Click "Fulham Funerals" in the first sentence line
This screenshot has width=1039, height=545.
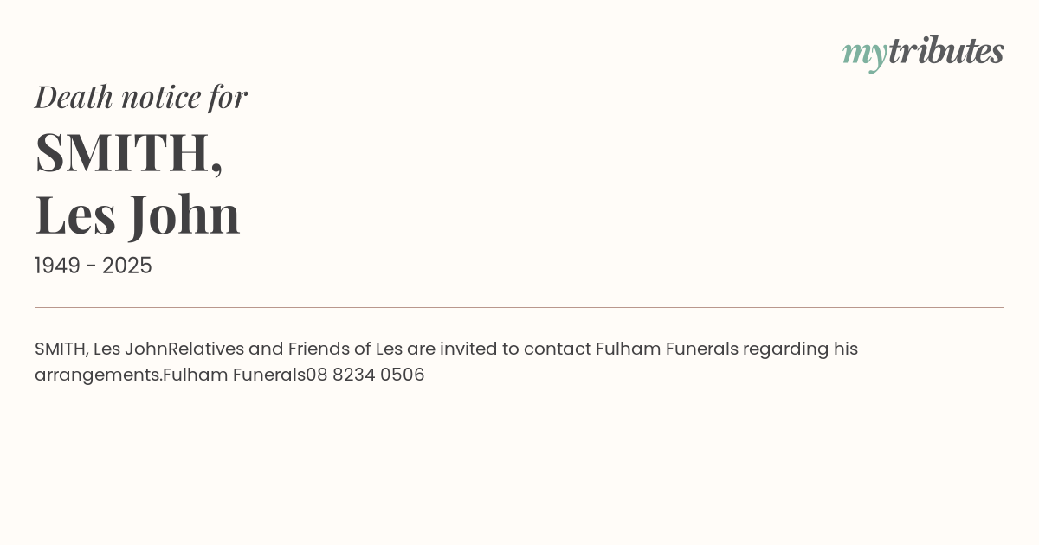click(667, 349)
